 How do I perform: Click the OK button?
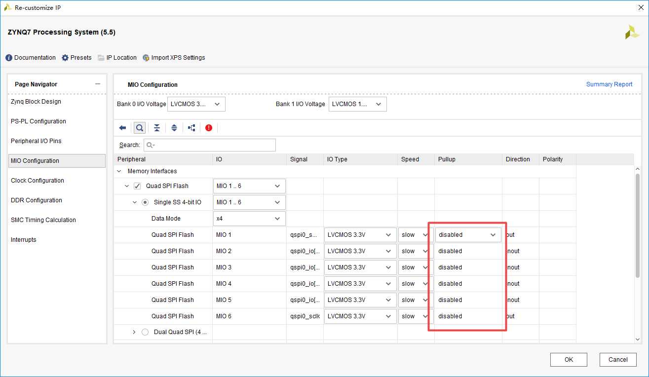tap(569, 360)
